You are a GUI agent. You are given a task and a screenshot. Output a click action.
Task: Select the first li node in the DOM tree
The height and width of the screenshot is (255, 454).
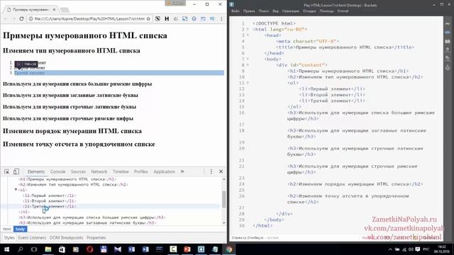tap(49, 195)
